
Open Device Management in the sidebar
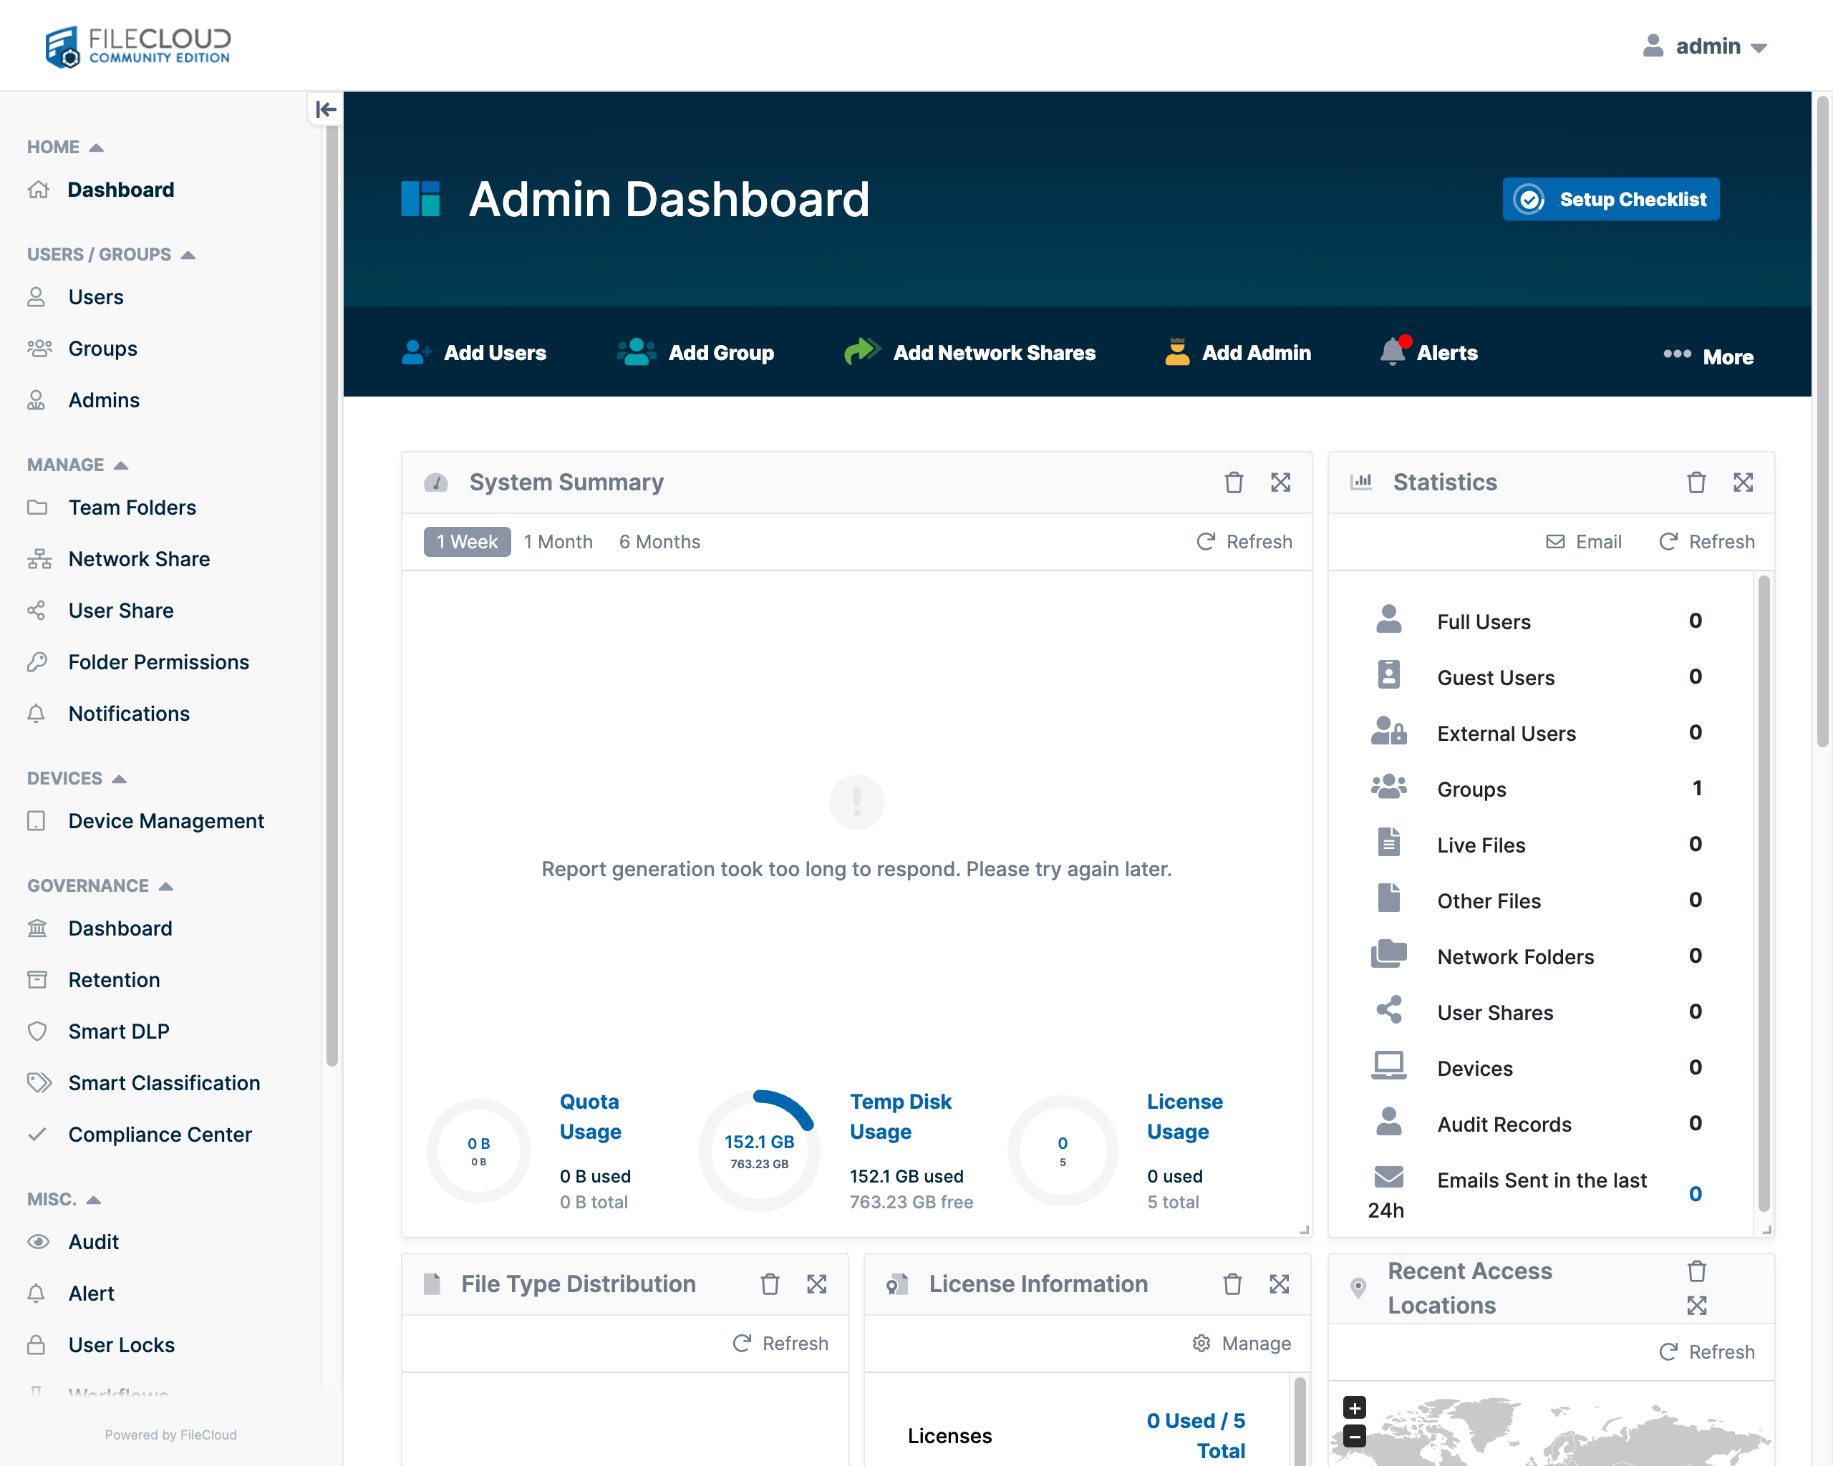(x=166, y=821)
